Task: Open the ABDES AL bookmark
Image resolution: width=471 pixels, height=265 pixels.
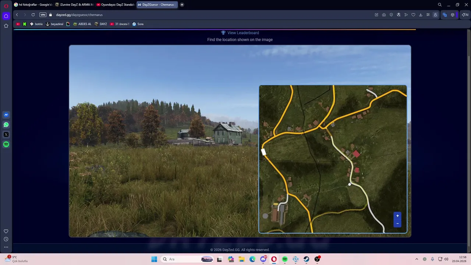Action: 82,24
